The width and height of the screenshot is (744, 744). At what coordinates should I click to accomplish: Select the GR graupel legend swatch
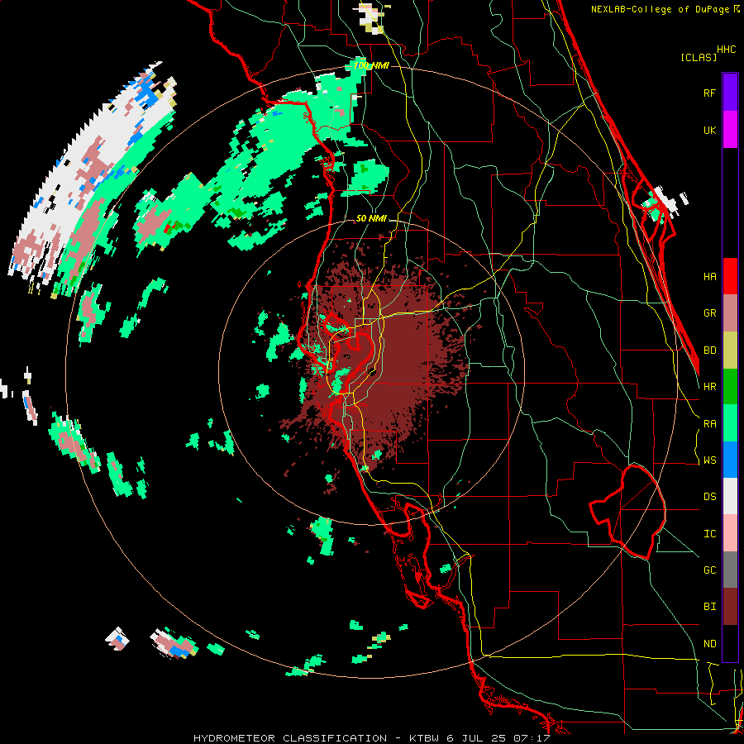[x=730, y=312]
